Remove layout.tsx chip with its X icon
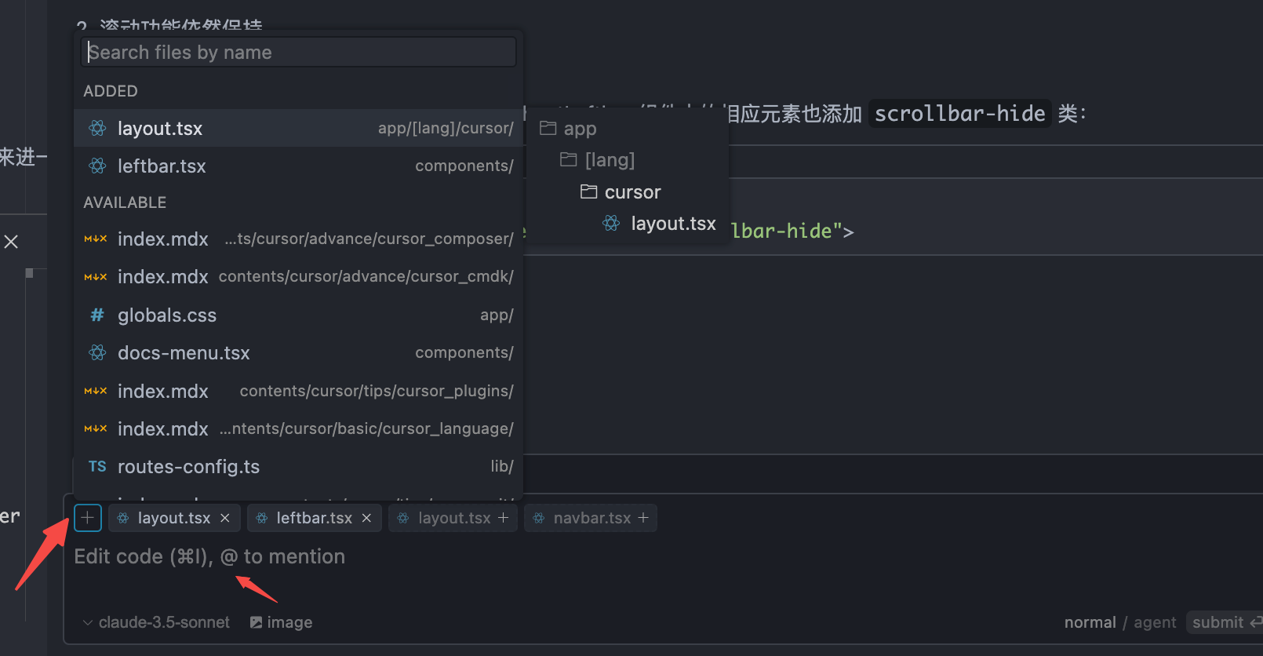This screenshot has width=1263, height=656. pyautogui.click(x=225, y=518)
